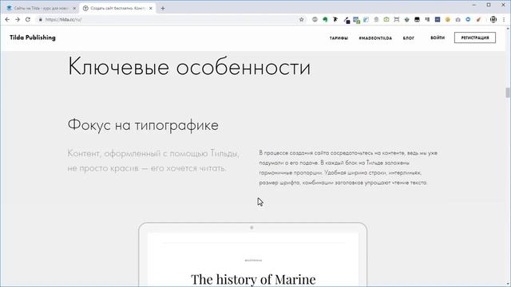Open the orange brush extension
This screenshot has width=511, height=287.
pyautogui.click(x=478, y=19)
